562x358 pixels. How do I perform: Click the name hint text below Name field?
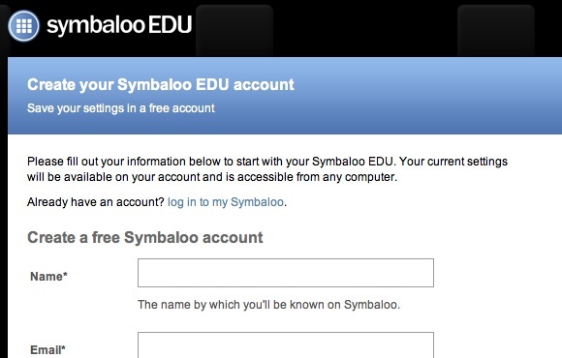click(x=268, y=305)
